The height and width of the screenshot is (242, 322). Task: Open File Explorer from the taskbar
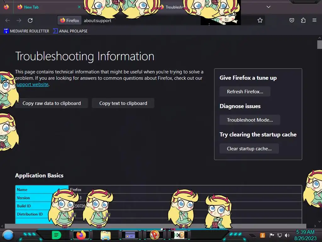pyautogui.click(x=106, y=235)
